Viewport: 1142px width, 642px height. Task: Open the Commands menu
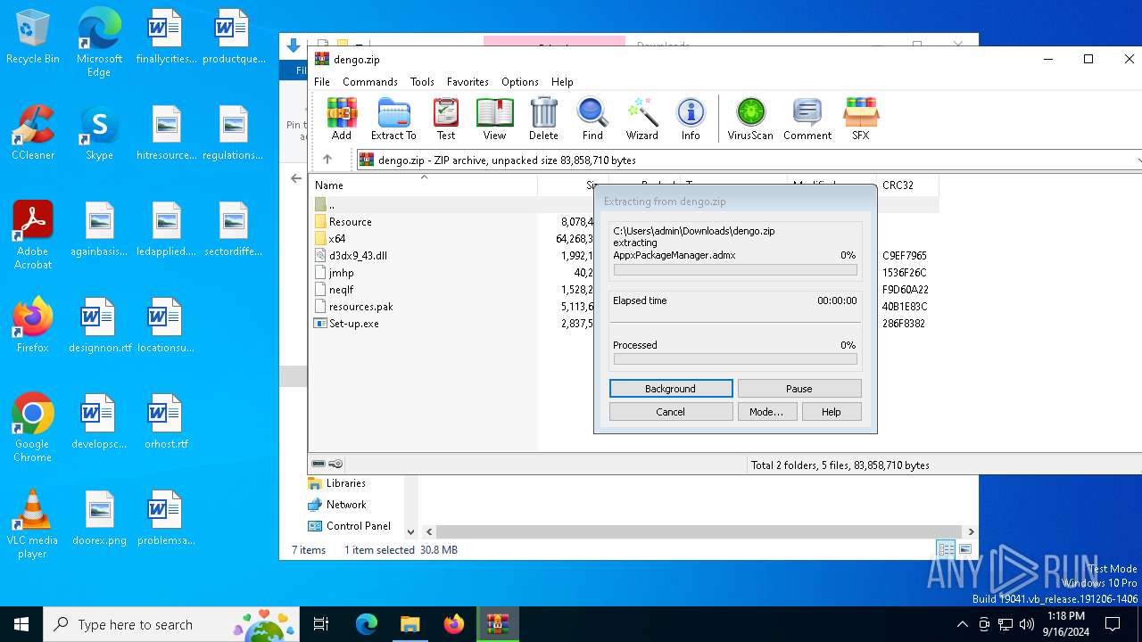[x=370, y=81]
